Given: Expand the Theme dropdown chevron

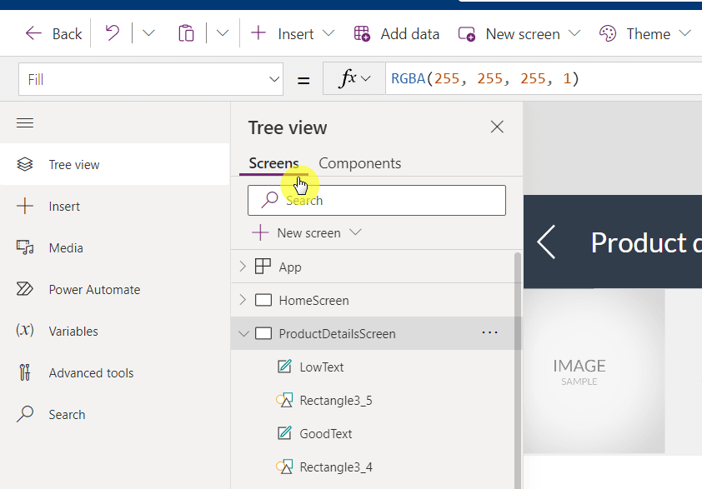Looking at the screenshot, I should point(684,33).
